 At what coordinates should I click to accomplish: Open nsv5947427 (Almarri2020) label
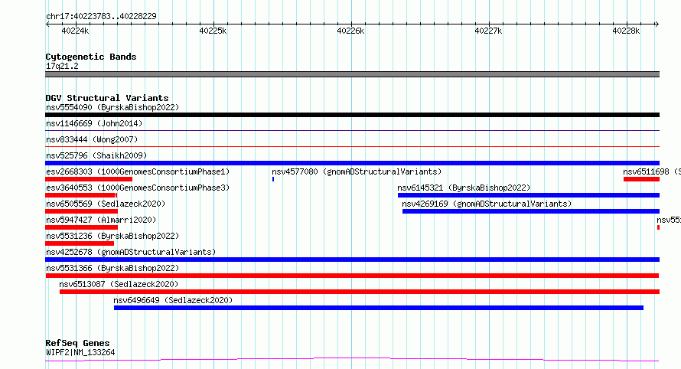[x=101, y=220]
